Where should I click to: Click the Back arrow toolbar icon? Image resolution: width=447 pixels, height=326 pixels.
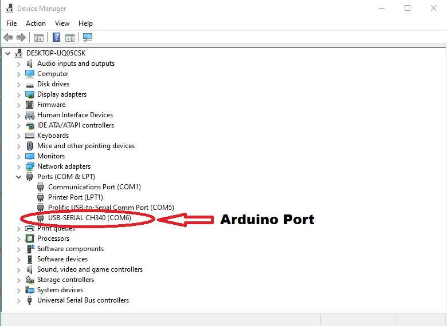coord(8,37)
